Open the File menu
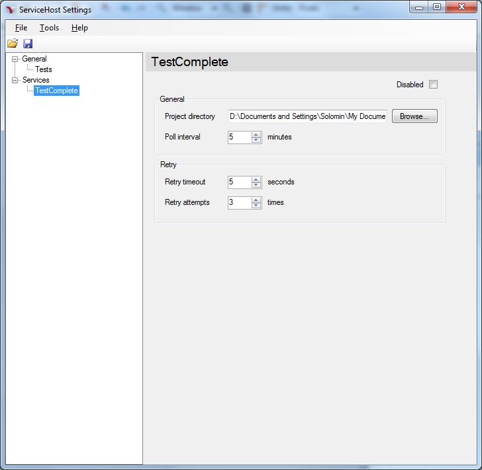The image size is (482, 470). coord(21,28)
